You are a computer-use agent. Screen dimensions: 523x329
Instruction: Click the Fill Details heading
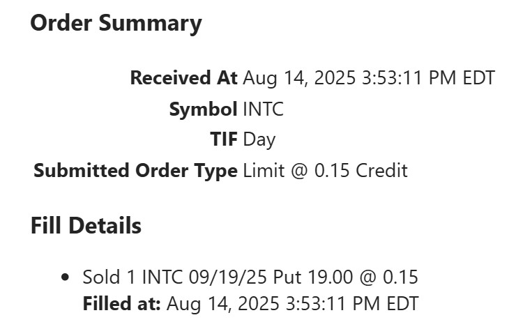click(x=86, y=226)
